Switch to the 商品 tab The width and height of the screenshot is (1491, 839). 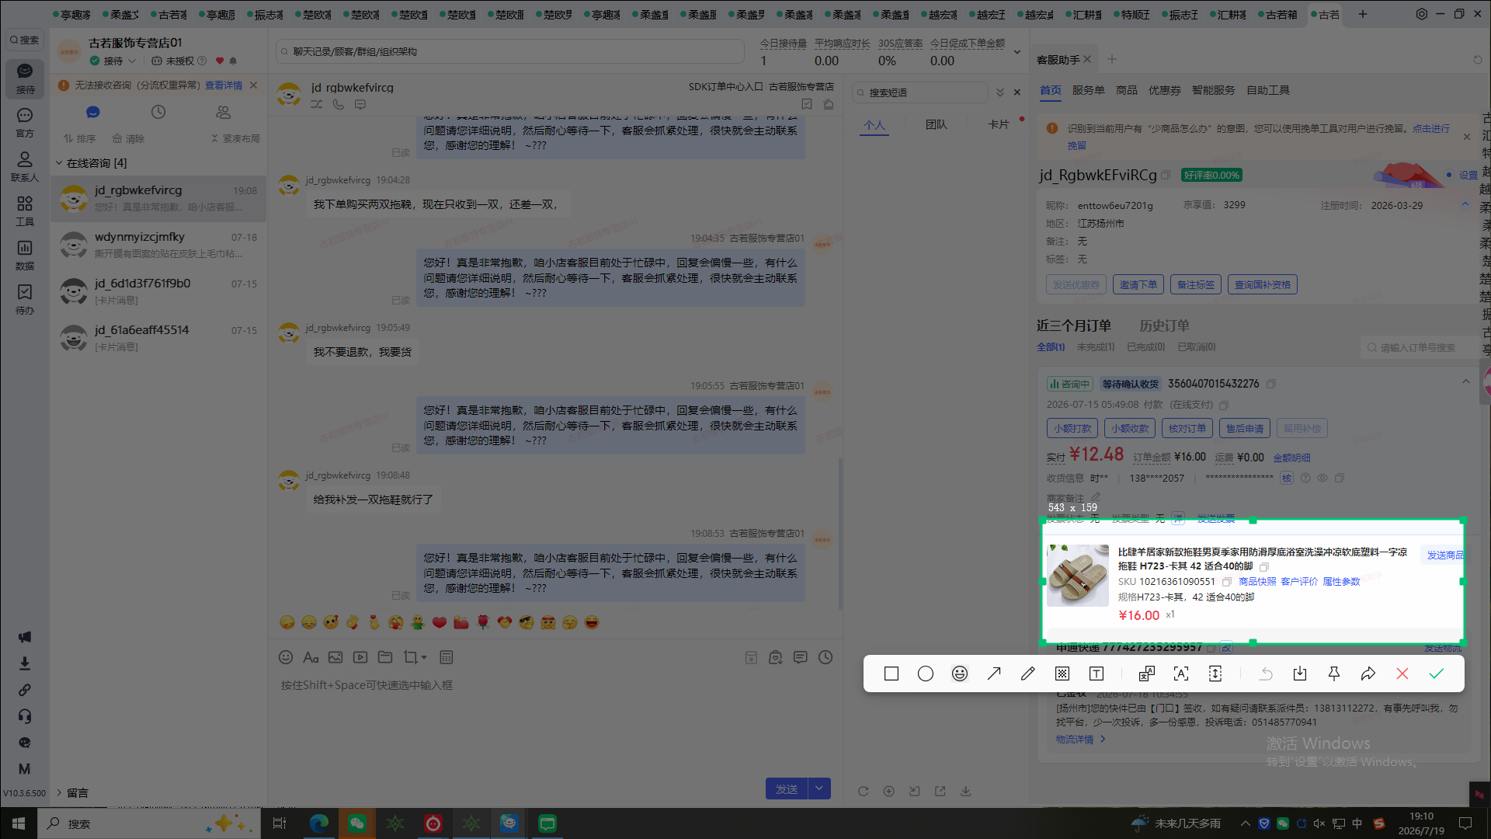(x=1127, y=90)
